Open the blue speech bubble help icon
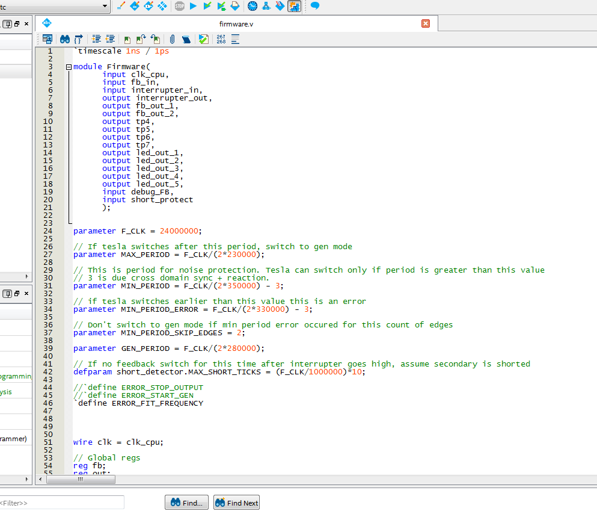This screenshot has width=597, height=511. pyautogui.click(x=314, y=6)
